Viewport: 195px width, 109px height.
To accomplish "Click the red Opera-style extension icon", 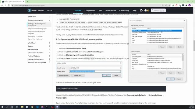I will pos(176,5).
